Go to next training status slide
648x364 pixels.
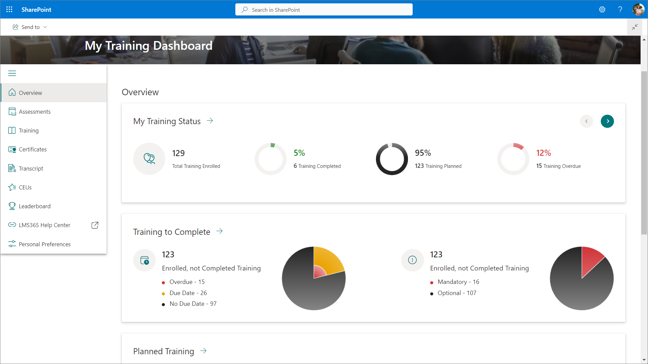607,121
